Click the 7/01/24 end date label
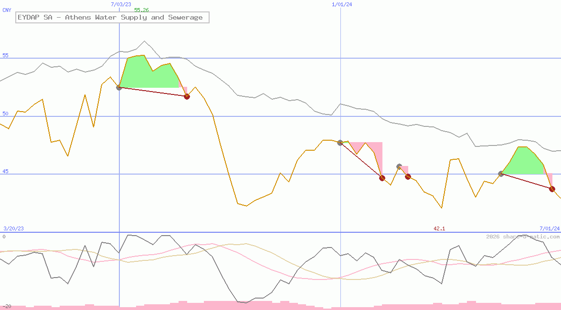 point(549,228)
